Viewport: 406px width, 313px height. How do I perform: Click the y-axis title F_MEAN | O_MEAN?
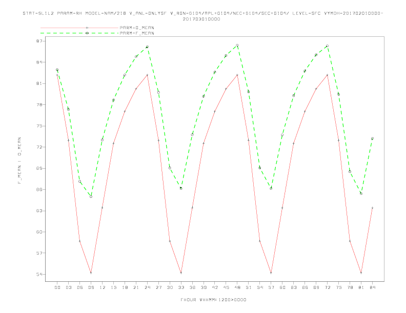tap(19, 161)
